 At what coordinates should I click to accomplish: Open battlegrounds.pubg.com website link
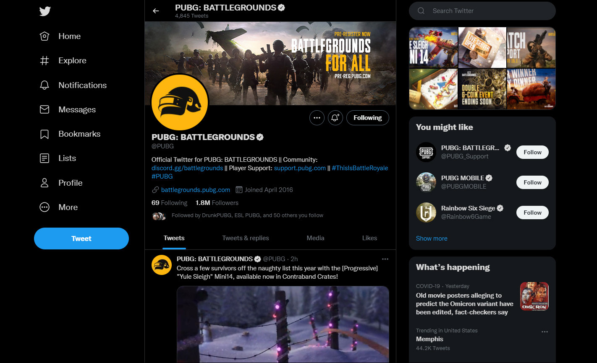pyautogui.click(x=196, y=190)
